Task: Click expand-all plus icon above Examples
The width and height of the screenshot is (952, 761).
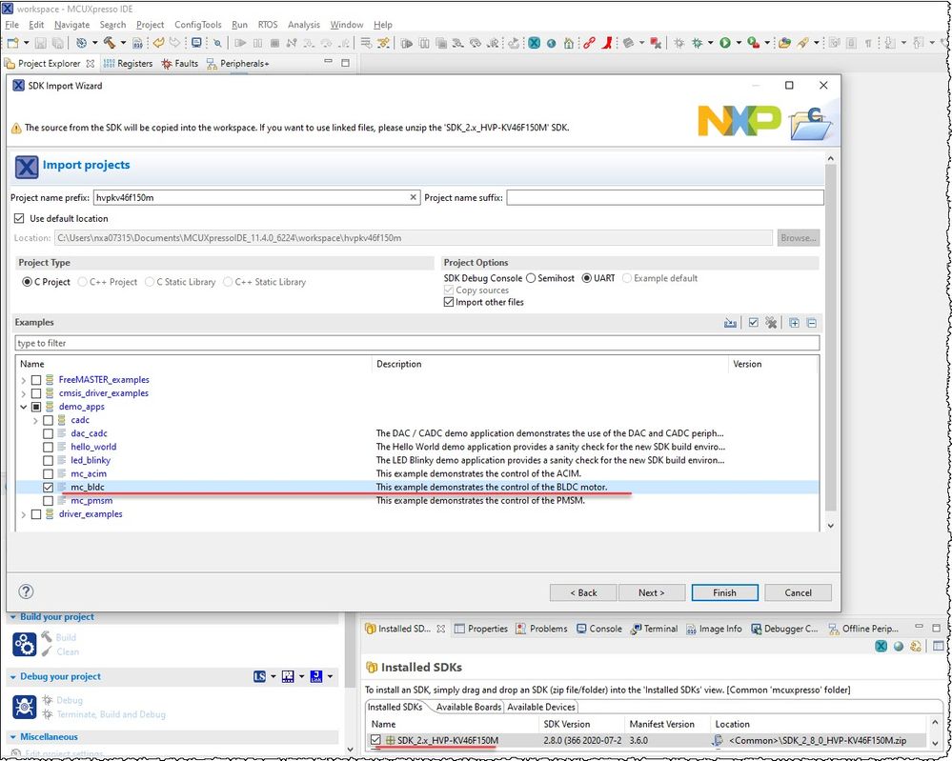Action: click(794, 323)
